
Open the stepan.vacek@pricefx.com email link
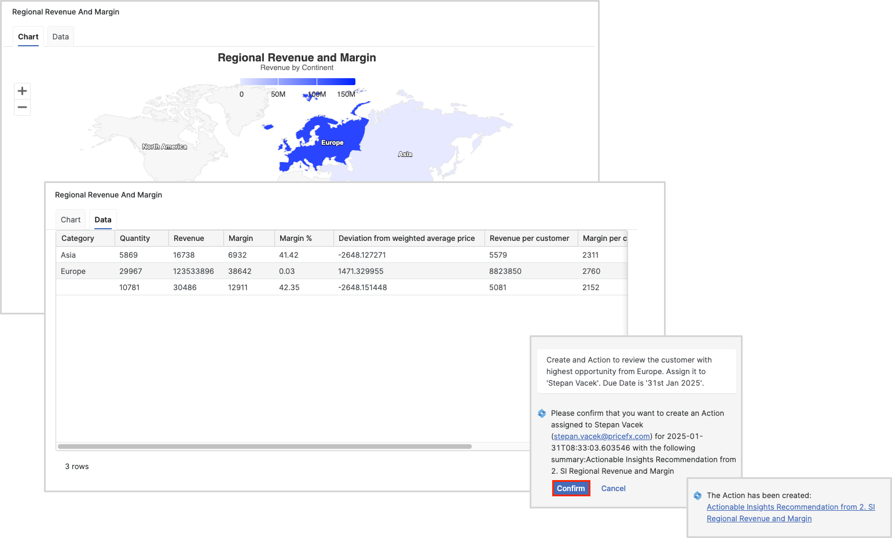pos(601,436)
